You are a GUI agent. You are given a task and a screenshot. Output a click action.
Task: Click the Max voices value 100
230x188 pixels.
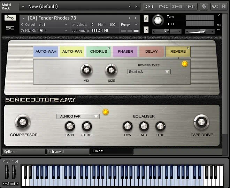[113, 25]
